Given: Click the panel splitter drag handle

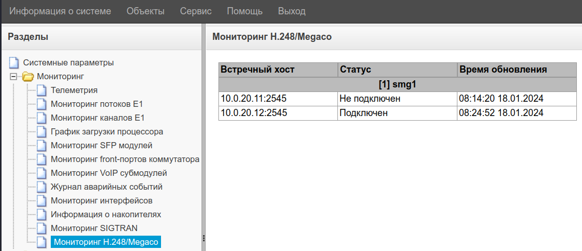Looking at the screenshot, I should point(204,238).
